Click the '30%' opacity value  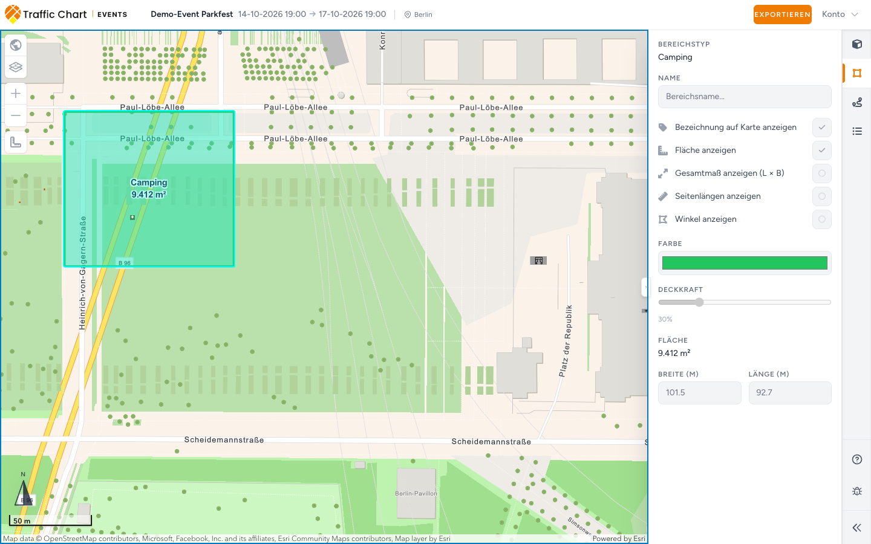click(x=665, y=319)
